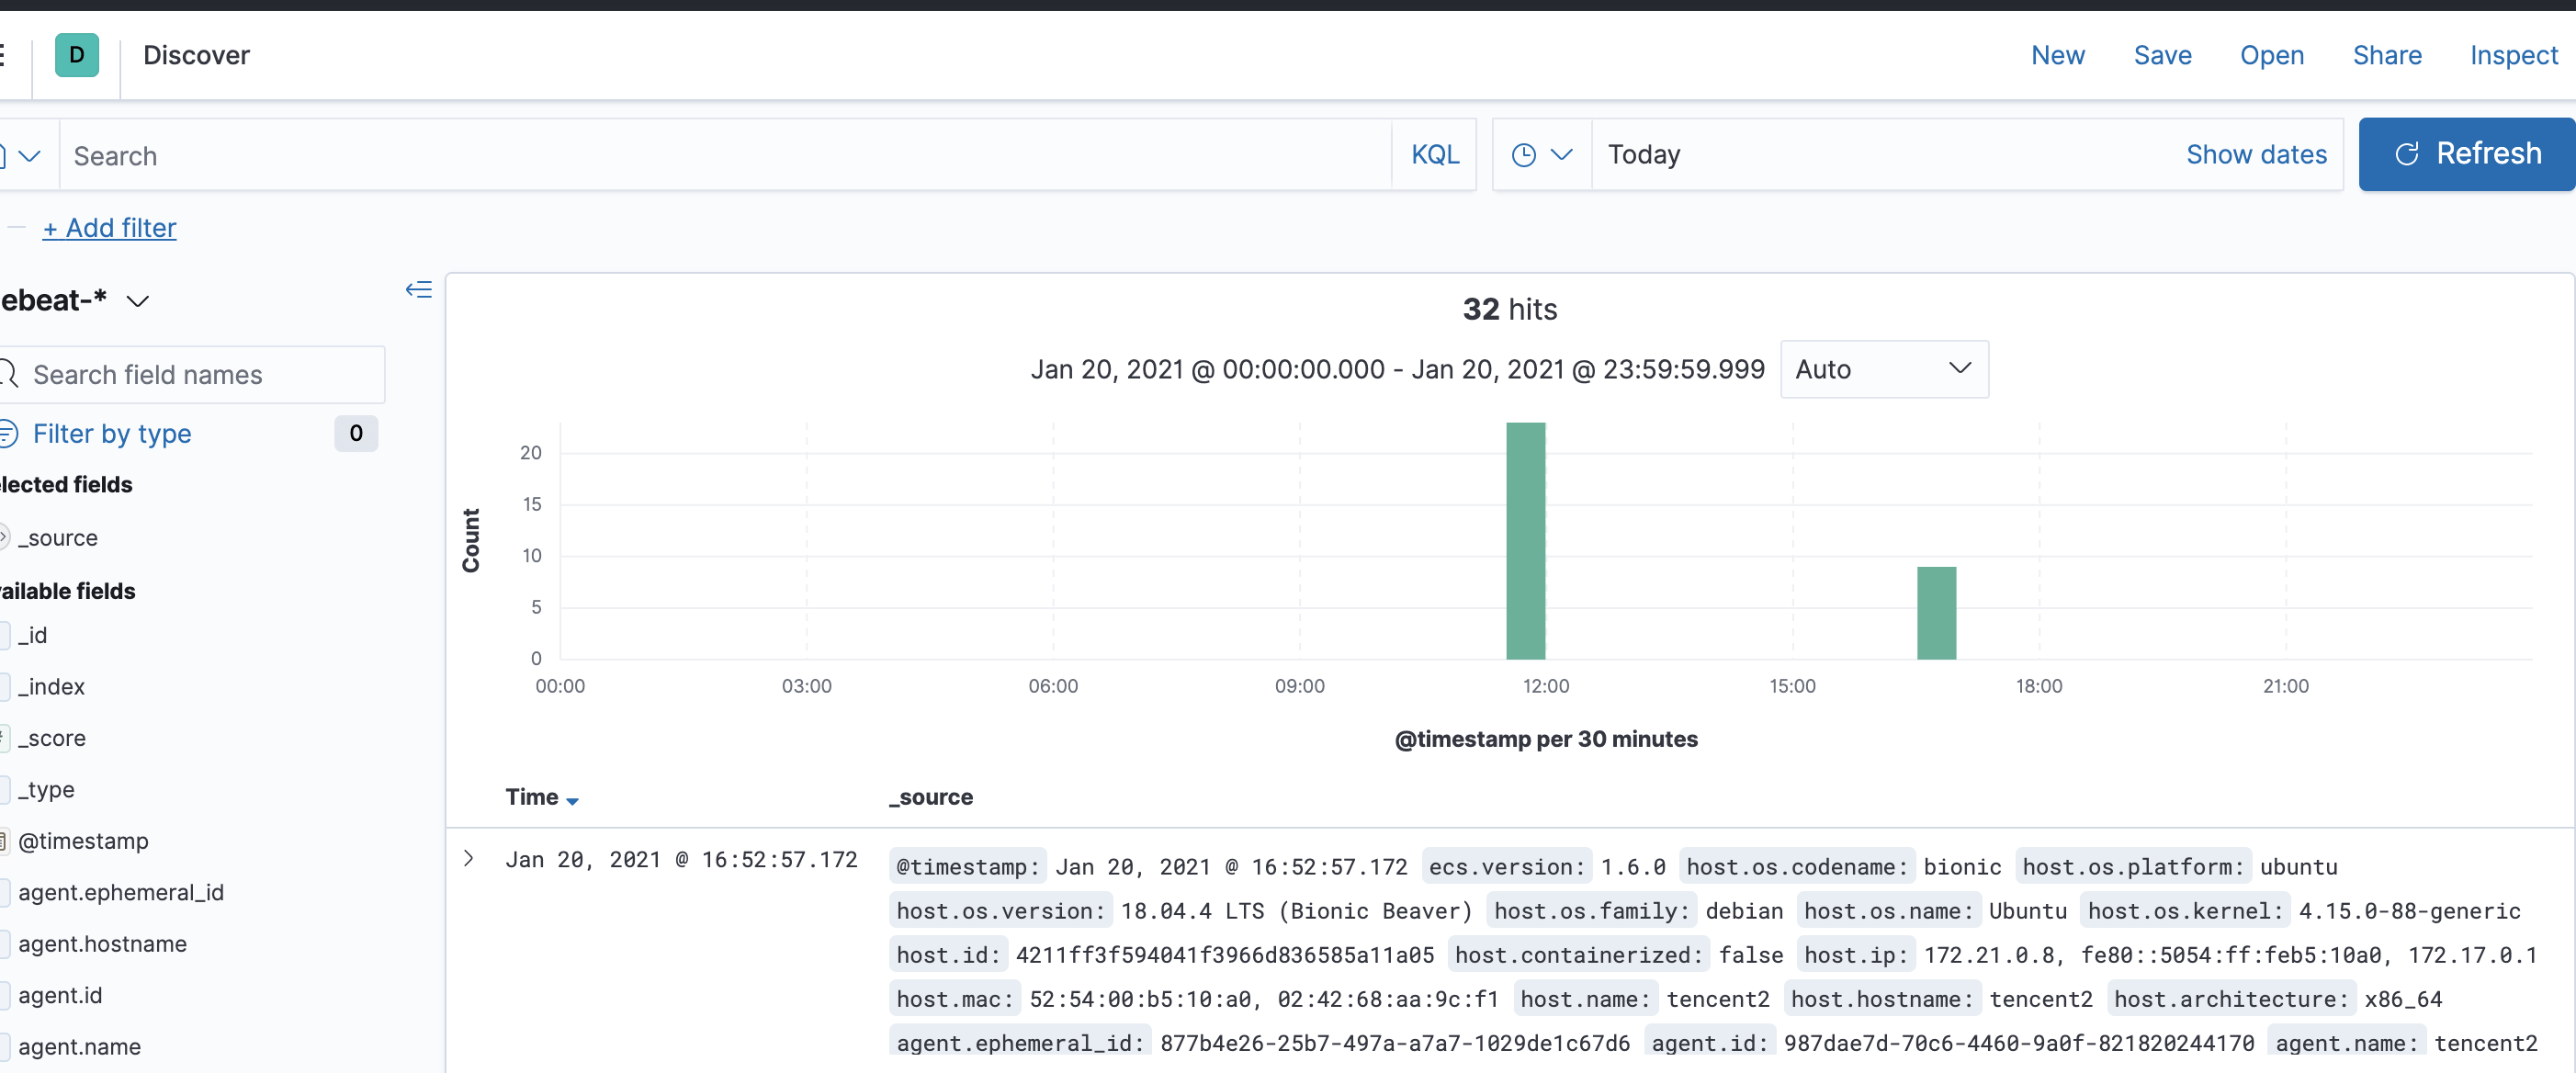Image resolution: width=2576 pixels, height=1073 pixels.
Task: Click the Discover breadcrumb title
Action: (x=196, y=55)
